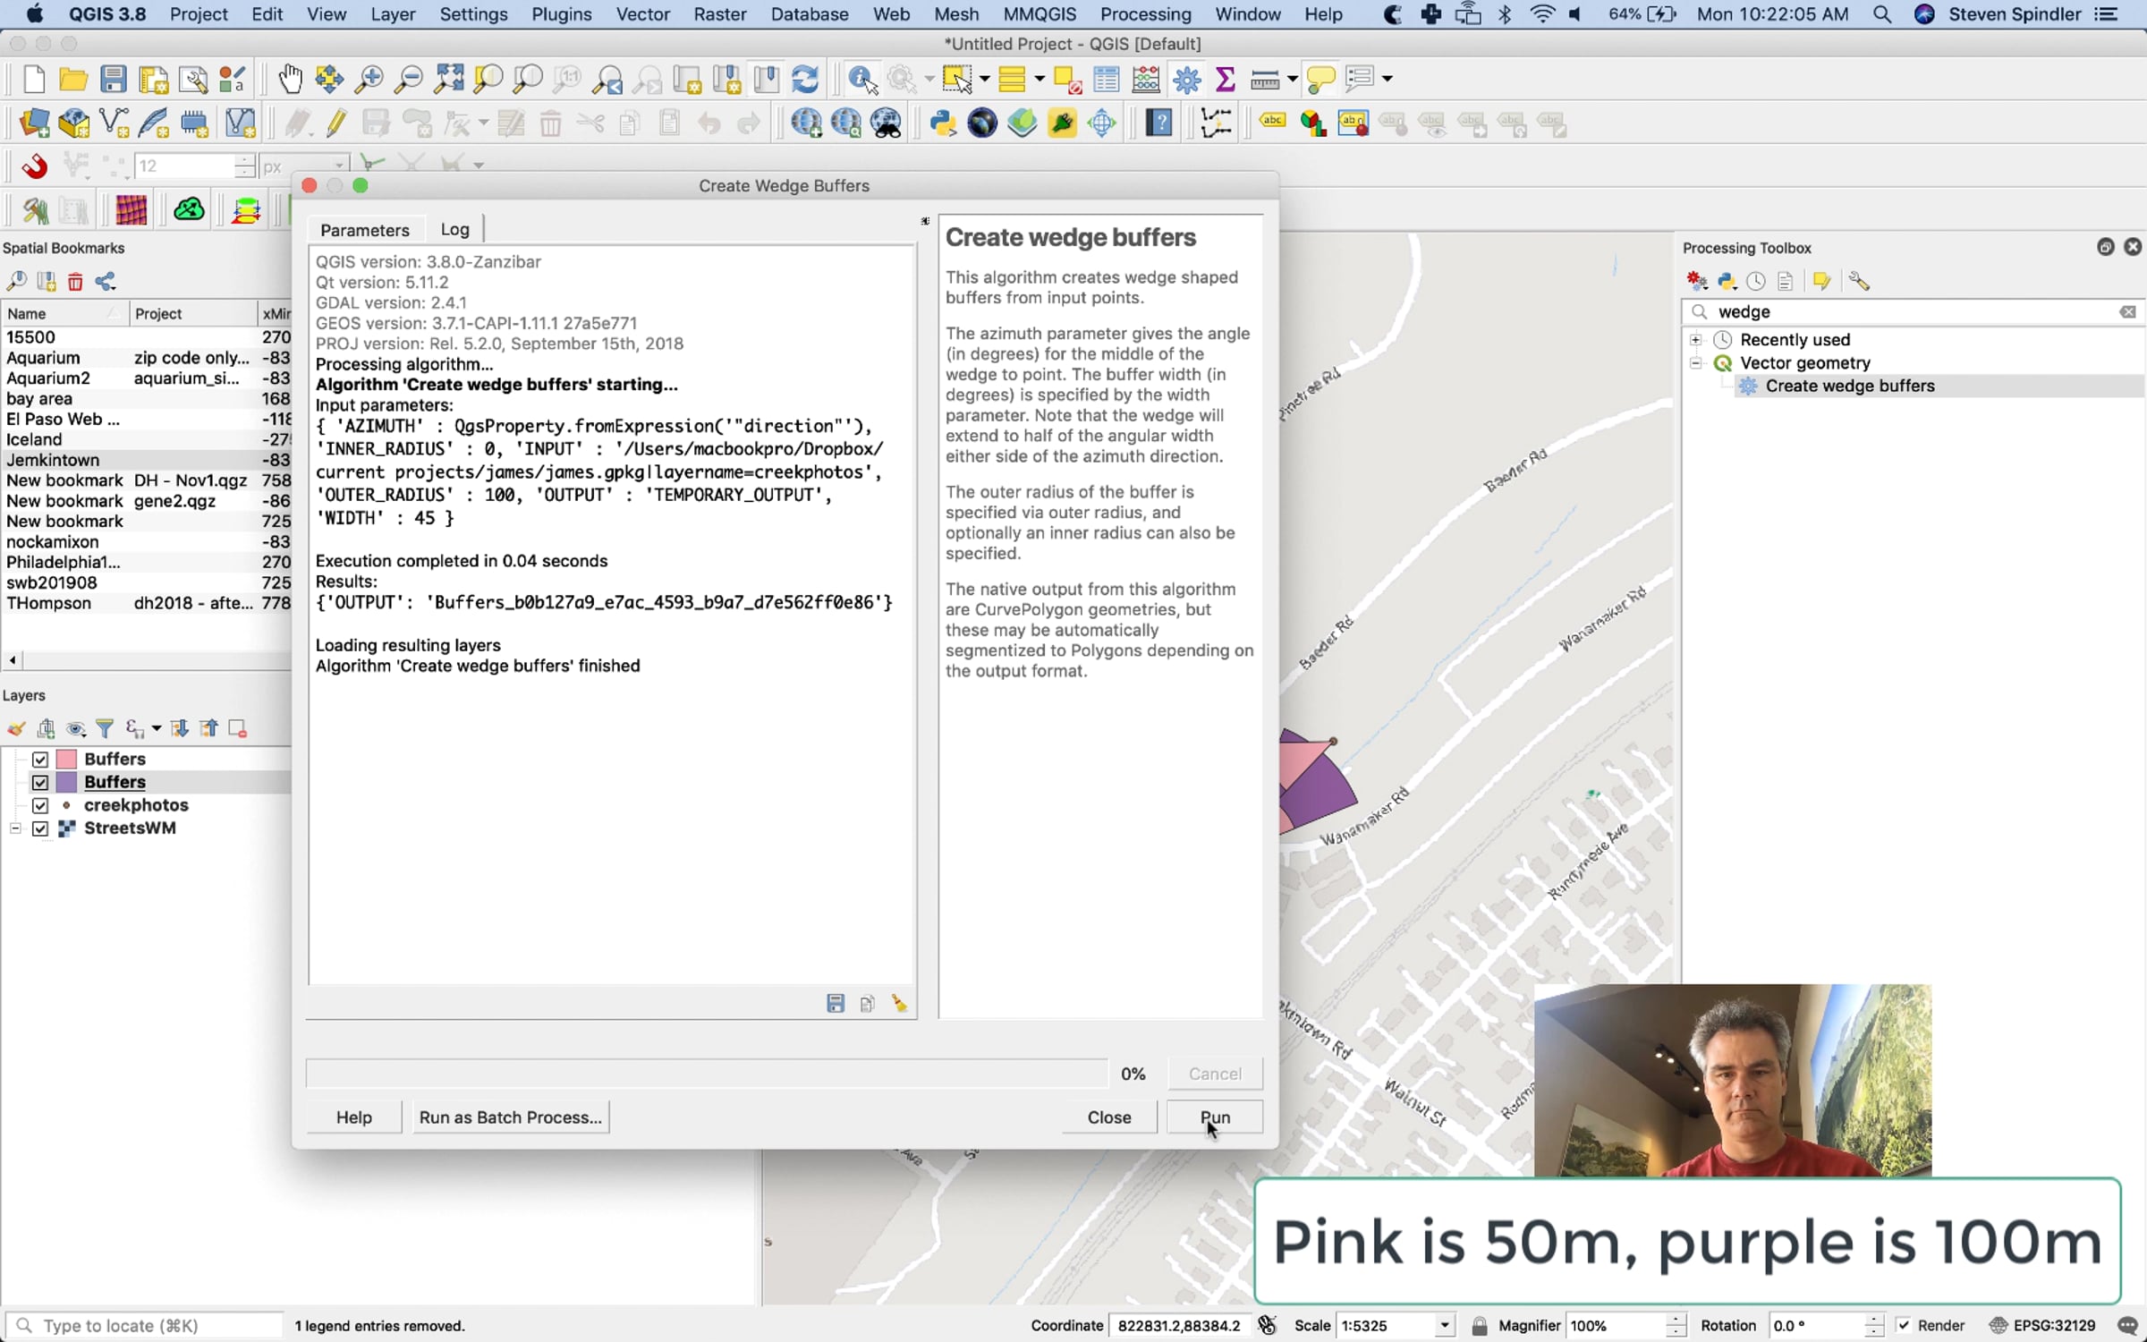Toggle the scale lock icon

point(1480,1325)
